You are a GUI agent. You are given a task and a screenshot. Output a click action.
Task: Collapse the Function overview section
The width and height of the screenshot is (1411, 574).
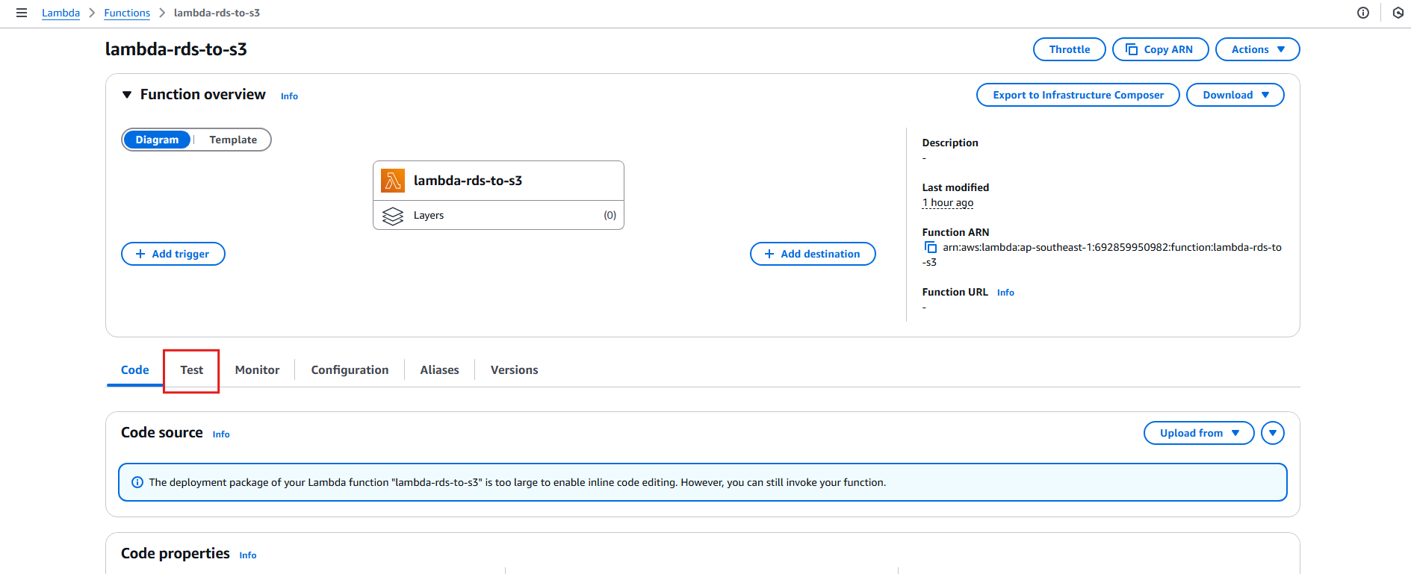[x=127, y=95]
